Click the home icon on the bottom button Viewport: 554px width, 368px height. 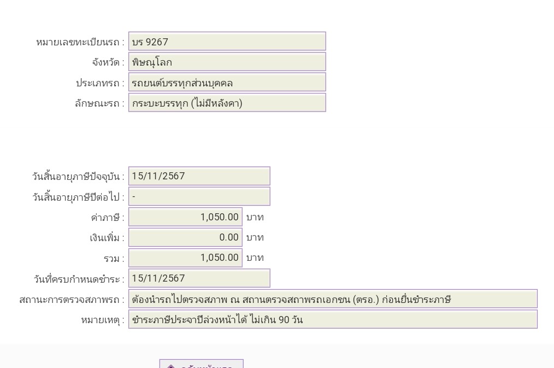171,366
